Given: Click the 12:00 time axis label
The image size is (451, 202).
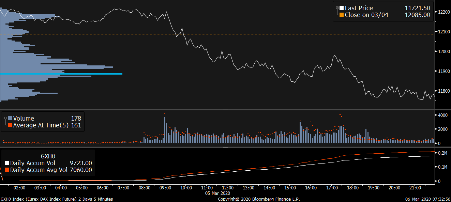Looking at the screenshot, I should click(x=228, y=188).
